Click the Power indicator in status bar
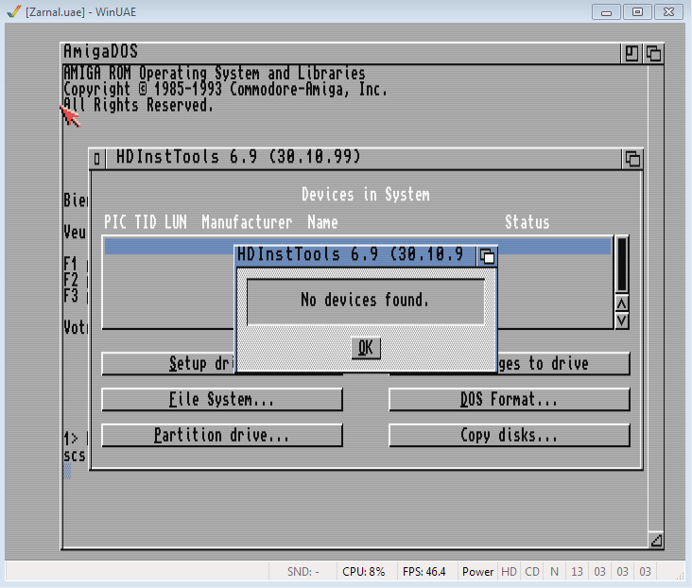This screenshot has width=692, height=588. (x=477, y=572)
